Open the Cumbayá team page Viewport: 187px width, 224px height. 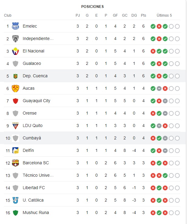coord(32,138)
